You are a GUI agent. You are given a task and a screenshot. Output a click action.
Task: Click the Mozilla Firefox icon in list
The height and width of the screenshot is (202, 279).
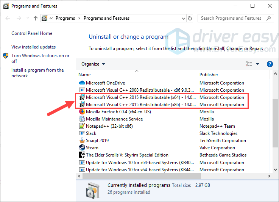pos(82,112)
